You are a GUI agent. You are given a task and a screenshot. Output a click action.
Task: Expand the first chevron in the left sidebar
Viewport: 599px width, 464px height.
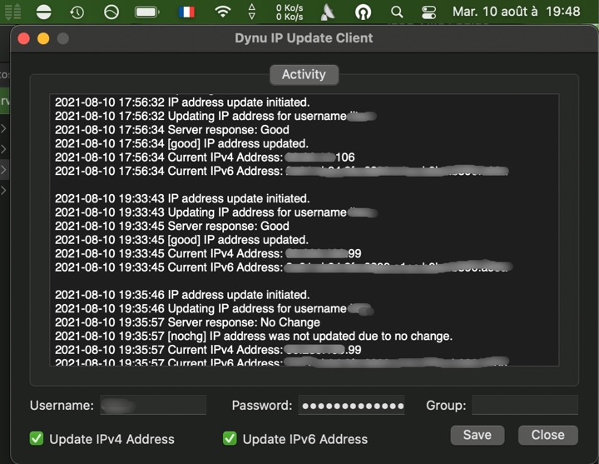click(3, 129)
